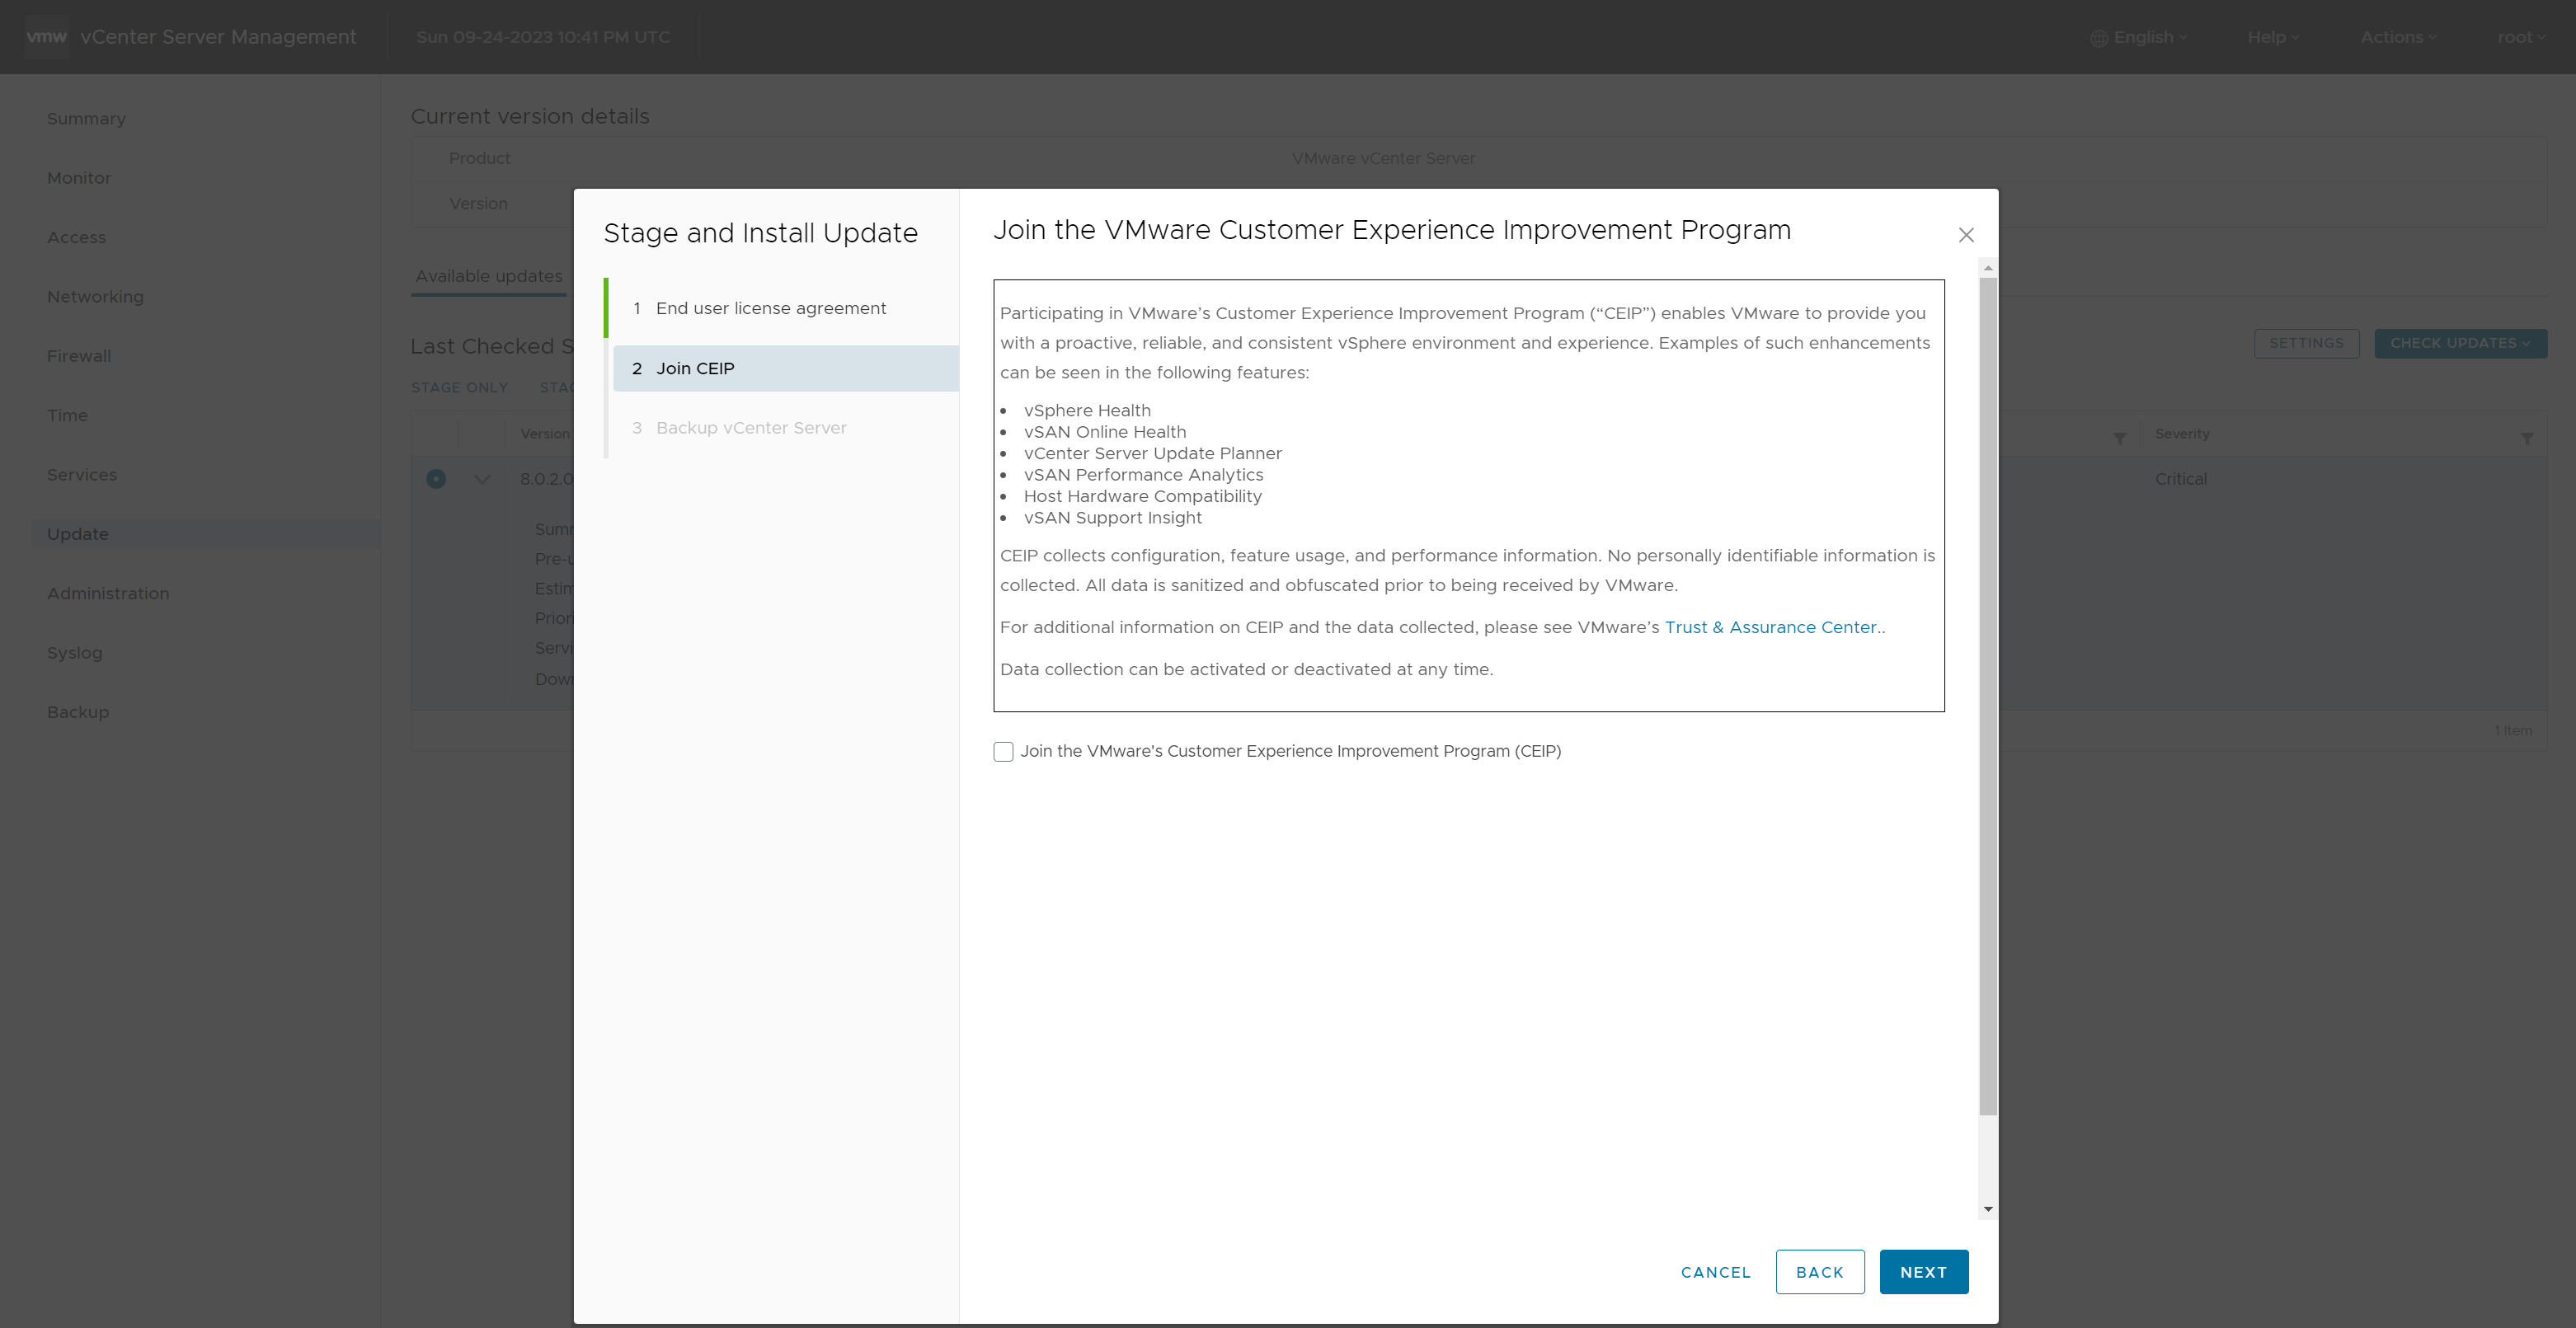Open the root user menu
2576x1328 pixels.
pyautogui.click(x=2520, y=37)
